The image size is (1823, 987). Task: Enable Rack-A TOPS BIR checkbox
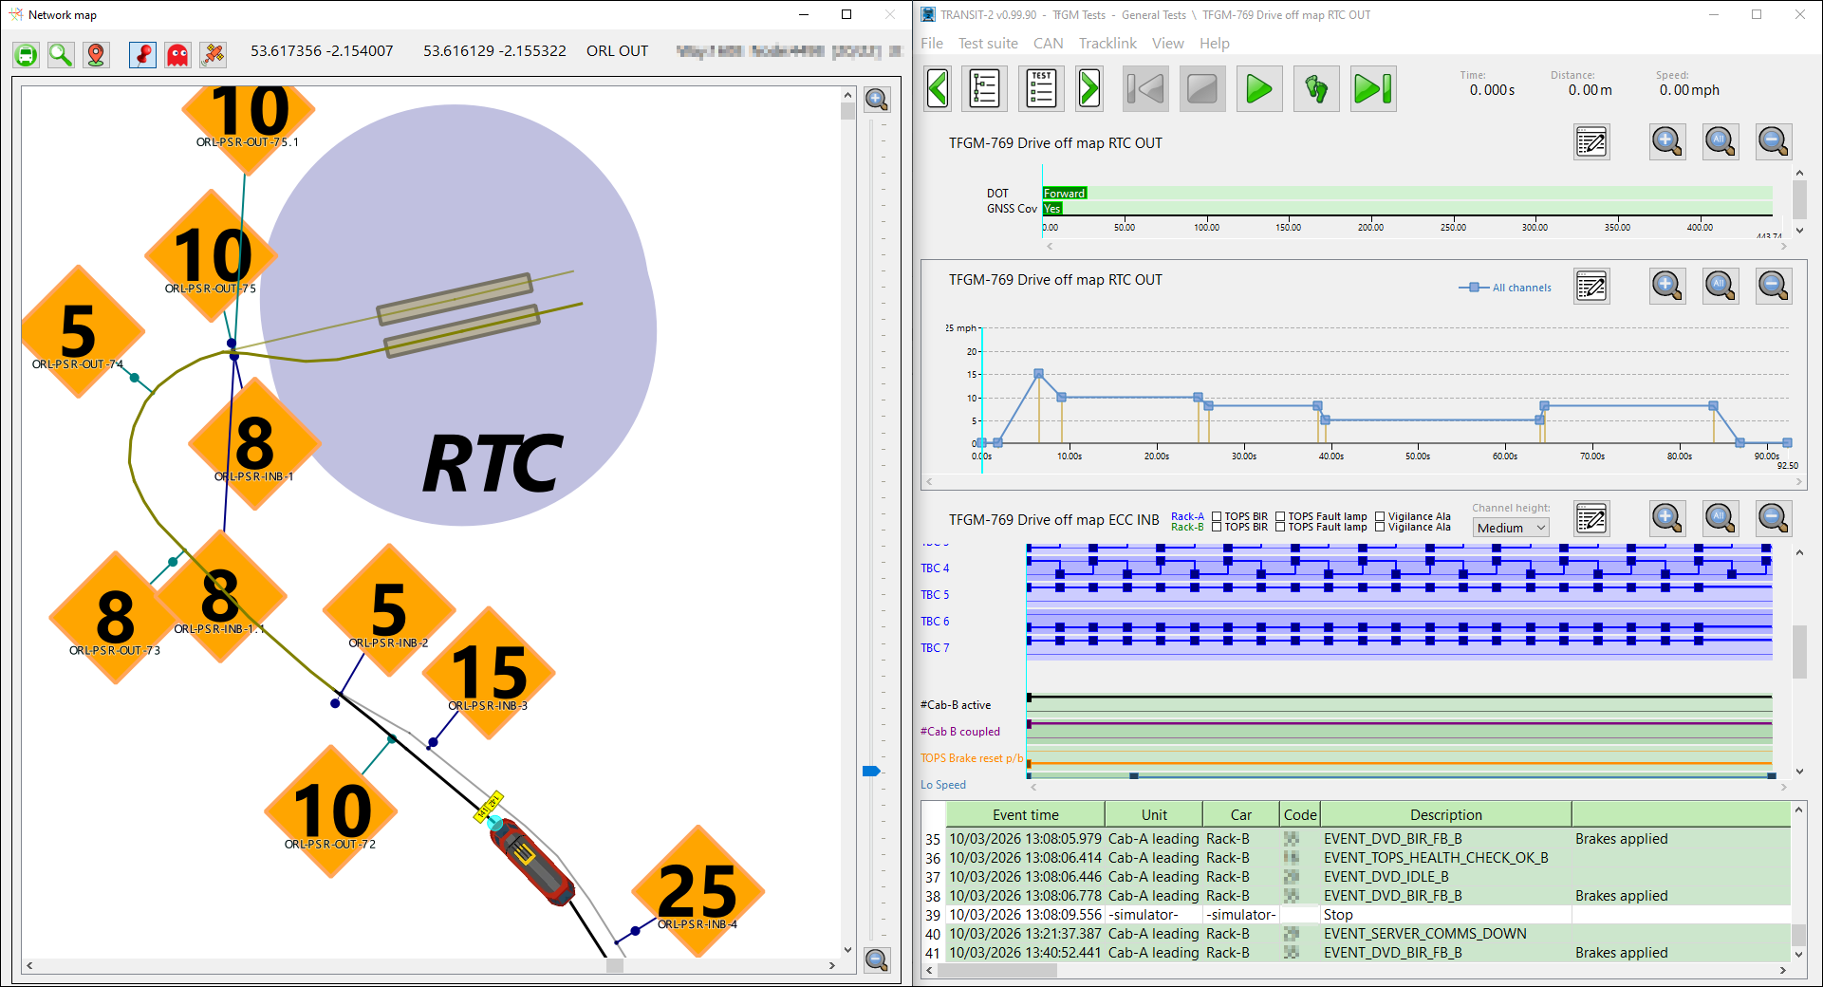1217,516
